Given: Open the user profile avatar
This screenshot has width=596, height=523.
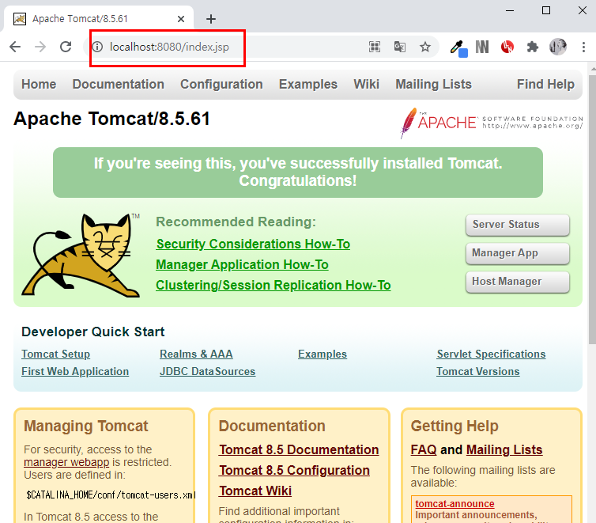Looking at the screenshot, I should point(557,47).
